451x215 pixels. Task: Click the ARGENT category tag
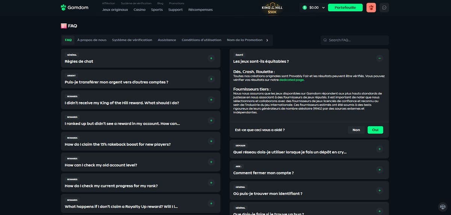pos(71,76)
